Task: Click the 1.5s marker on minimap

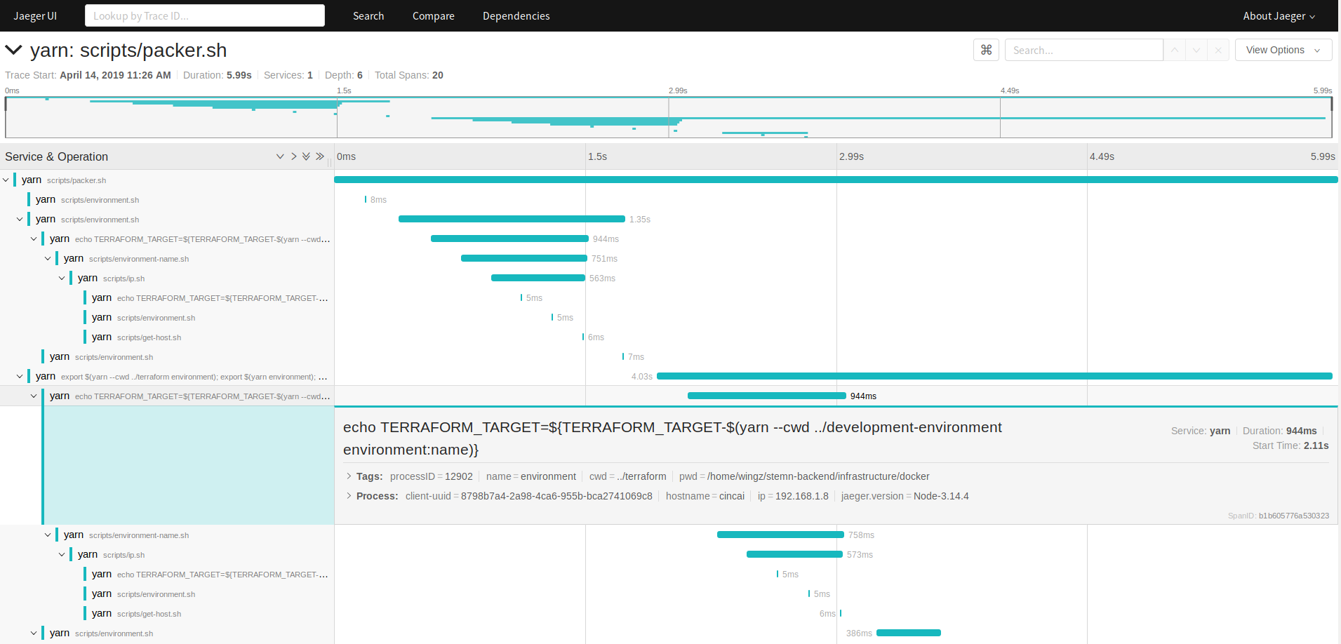Action: pyautogui.click(x=344, y=90)
